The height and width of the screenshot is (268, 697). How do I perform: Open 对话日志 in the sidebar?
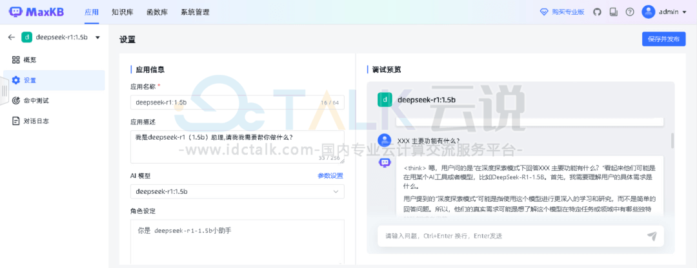54,120
